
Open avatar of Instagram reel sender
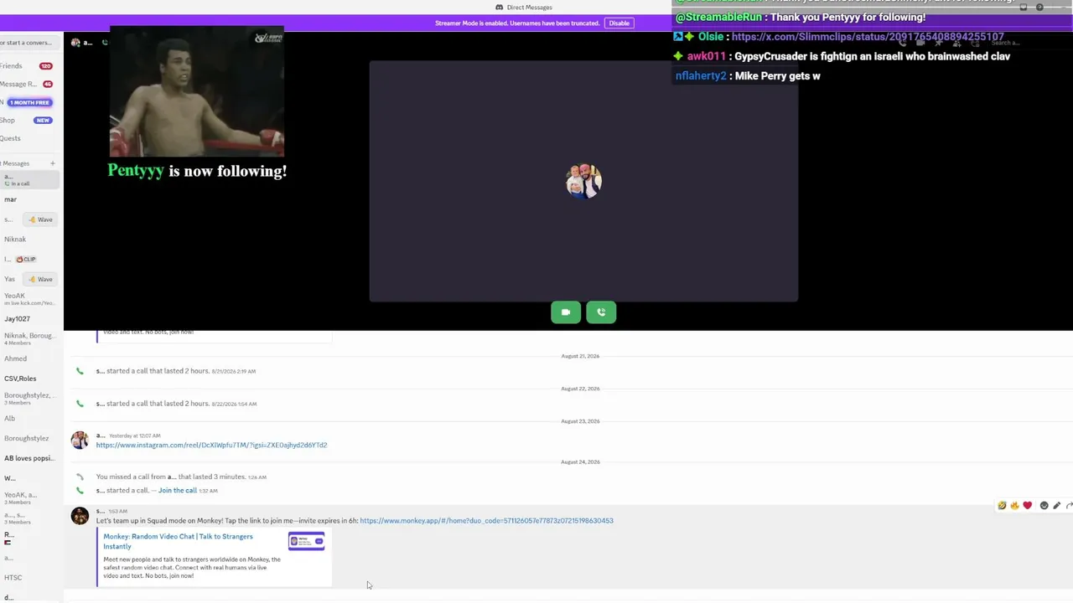click(80, 441)
